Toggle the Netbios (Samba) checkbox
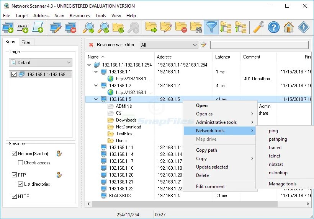This screenshot has height=219, width=314. [x=14, y=154]
